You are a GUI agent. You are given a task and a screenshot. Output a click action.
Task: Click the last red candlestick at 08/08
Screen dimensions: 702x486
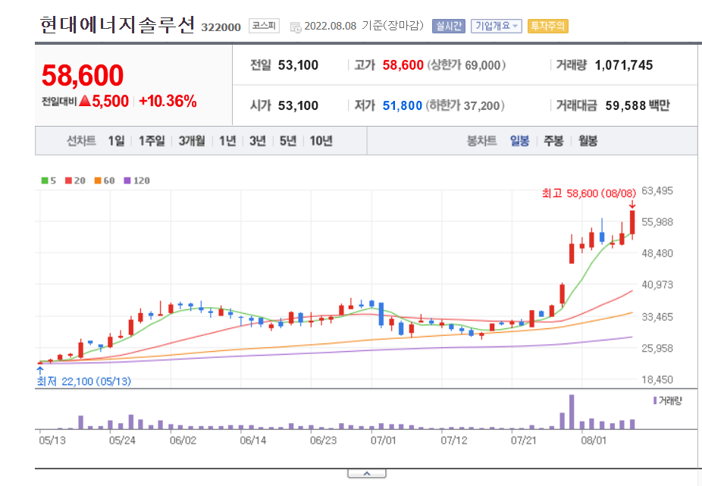632,223
